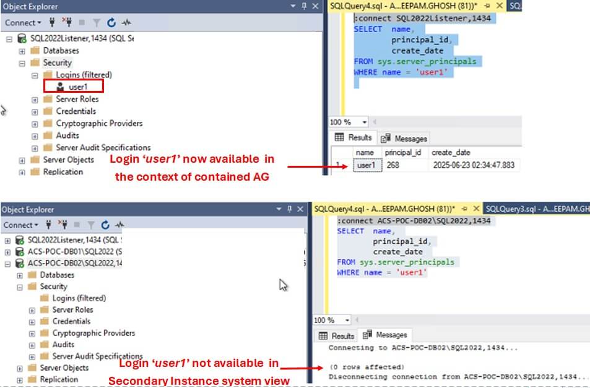Click the connect plug icon in bottom Object Explorer
Viewport: 590px width, 388px height.
[x=48, y=225]
